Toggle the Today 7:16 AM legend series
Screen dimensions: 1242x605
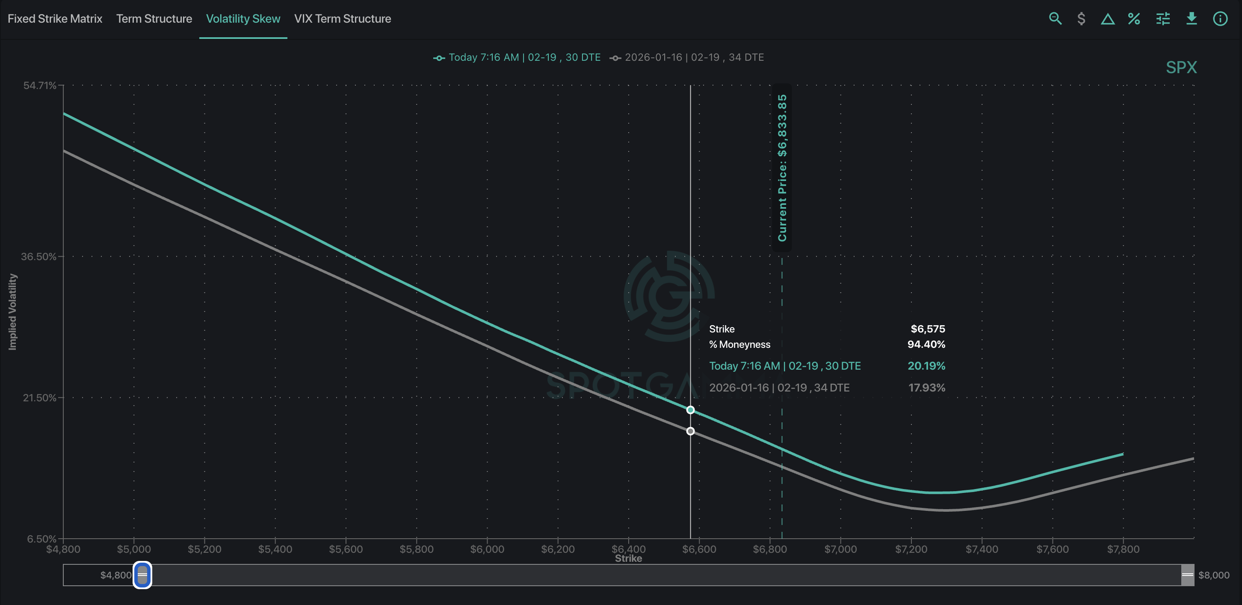[516, 57]
